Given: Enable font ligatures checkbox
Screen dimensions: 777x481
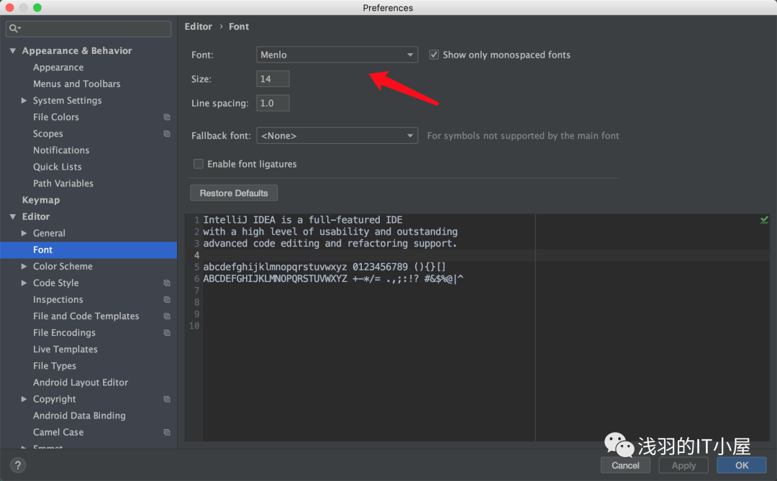Looking at the screenshot, I should point(199,164).
